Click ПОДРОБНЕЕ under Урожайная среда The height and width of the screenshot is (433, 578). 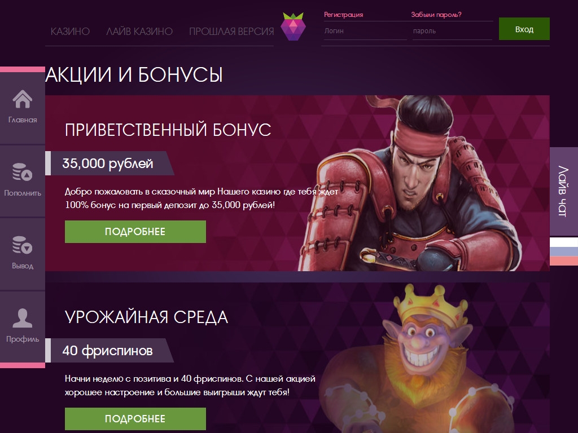pos(135,419)
